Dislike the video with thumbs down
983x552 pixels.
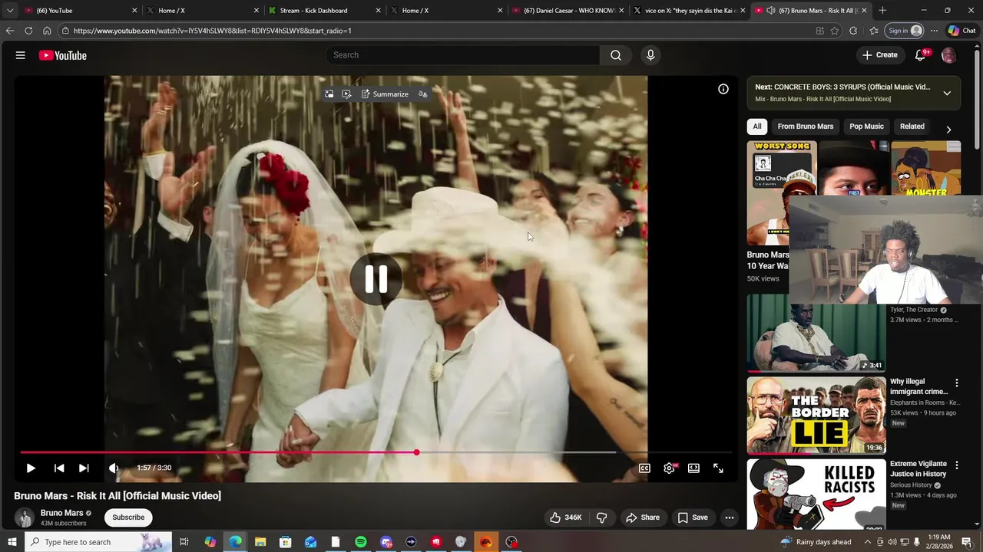(602, 517)
